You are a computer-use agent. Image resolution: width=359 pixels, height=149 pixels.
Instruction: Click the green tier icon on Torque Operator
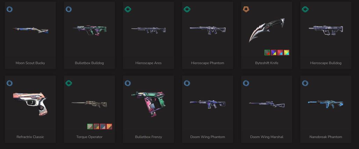(69, 83)
